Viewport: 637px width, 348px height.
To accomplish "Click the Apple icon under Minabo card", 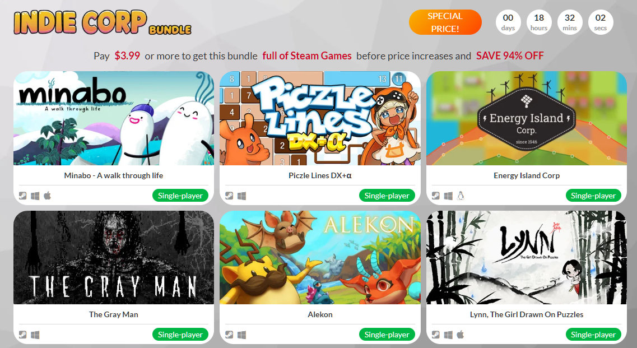I will tap(48, 196).
